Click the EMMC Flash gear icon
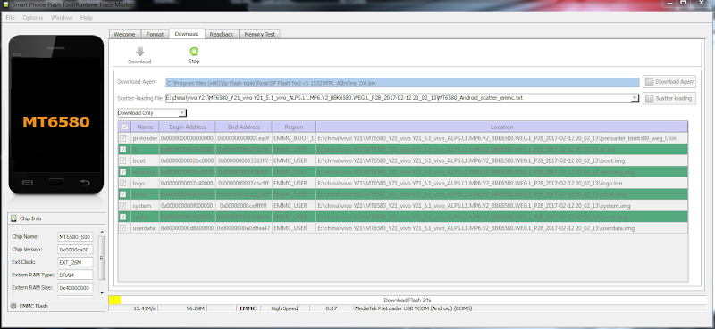 click(x=13, y=306)
